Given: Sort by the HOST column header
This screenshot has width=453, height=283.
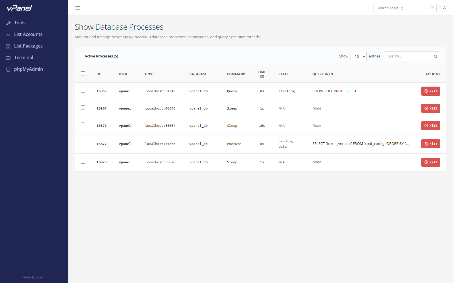Looking at the screenshot, I should tap(149, 74).
